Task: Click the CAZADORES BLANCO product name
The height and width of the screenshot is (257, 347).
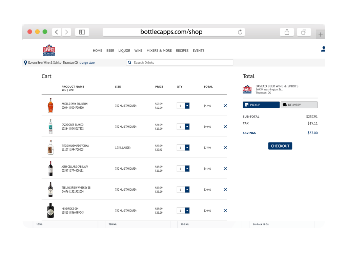Action: pyautogui.click(x=73, y=125)
